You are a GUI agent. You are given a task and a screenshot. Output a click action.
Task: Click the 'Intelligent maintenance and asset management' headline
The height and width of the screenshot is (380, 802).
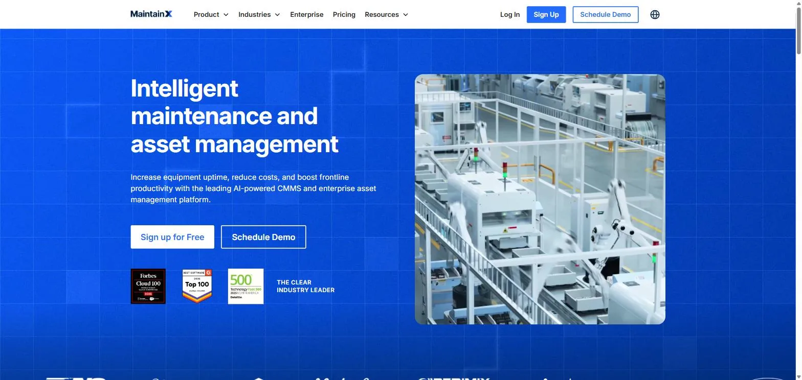click(234, 116)
